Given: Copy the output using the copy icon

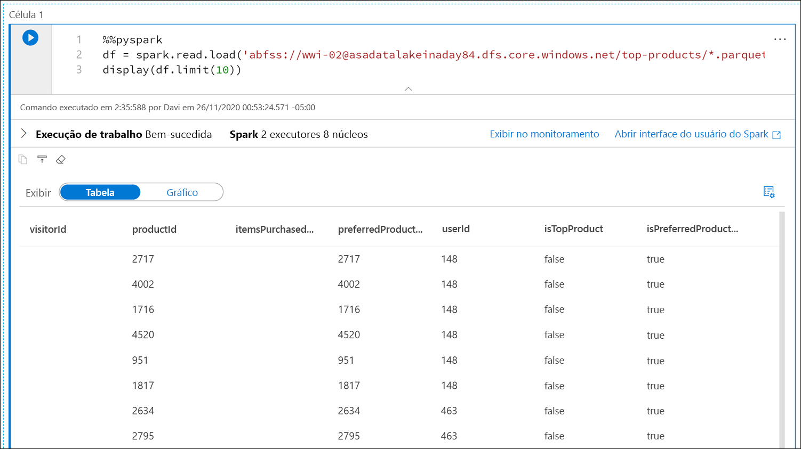Looking at the screenshot, I should click(x=23, y=159).
